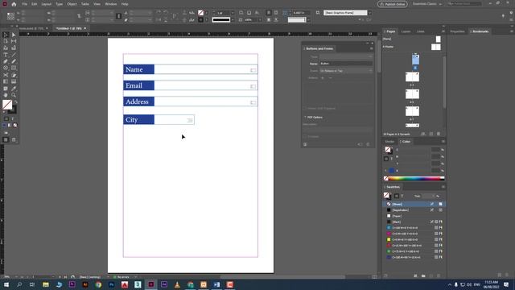Select the [Registration] swatch row
This screenshot has width=515, height=290.
pyautogui.click(x=414, y=210)
